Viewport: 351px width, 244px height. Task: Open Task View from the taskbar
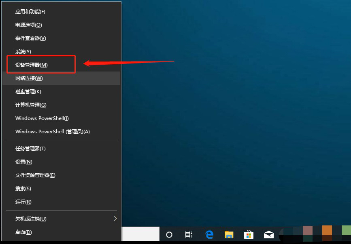(189, 235)
